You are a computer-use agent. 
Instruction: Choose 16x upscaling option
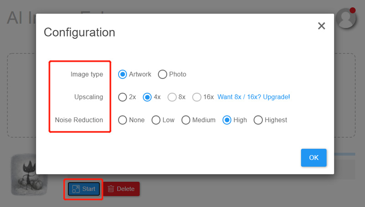[x=197, y=97]
